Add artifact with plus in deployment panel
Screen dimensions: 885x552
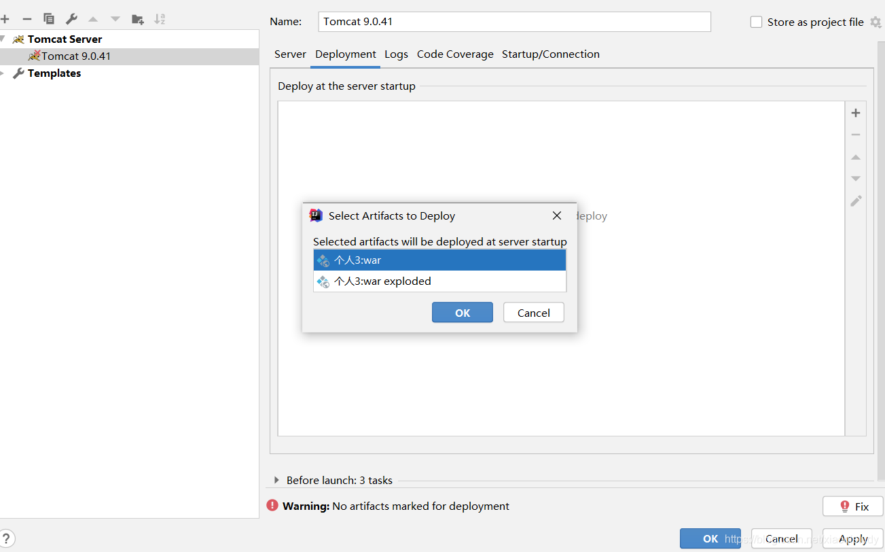click(x=856, y=113)
